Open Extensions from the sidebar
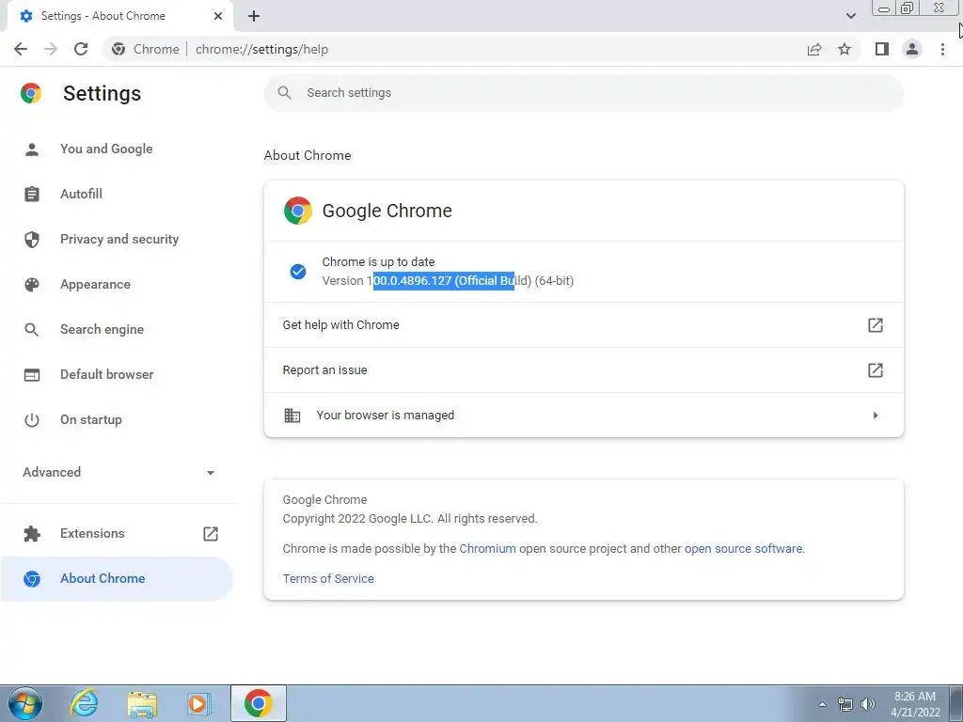Viewport: 963px width, 722px height. [92, 533]
